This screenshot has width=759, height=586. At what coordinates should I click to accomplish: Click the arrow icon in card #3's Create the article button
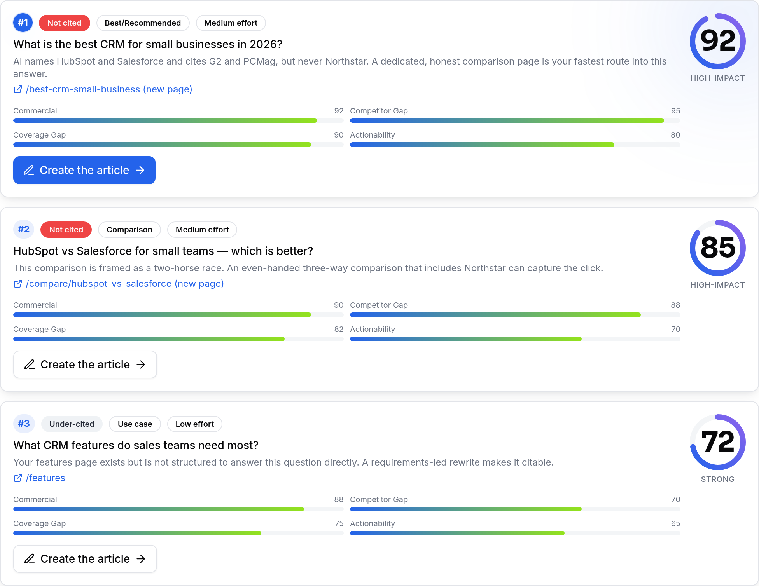coord(141,559)
